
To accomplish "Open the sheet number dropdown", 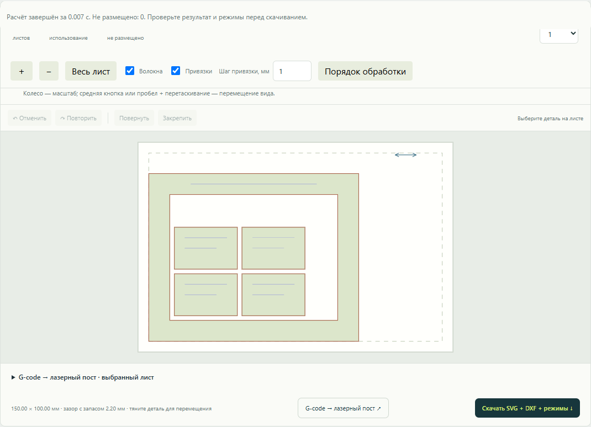I will point(559,35).
